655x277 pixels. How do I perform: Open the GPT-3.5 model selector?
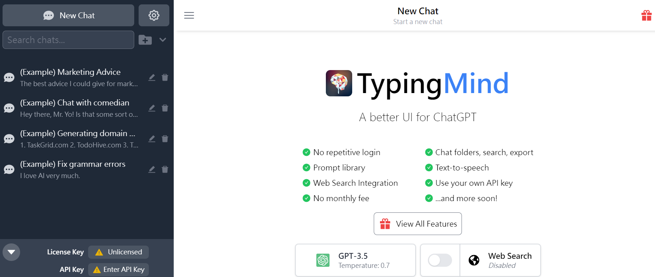(x=355, y=260)
